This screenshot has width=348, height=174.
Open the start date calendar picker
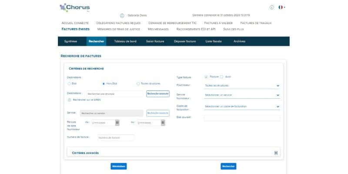pos(117,123)
